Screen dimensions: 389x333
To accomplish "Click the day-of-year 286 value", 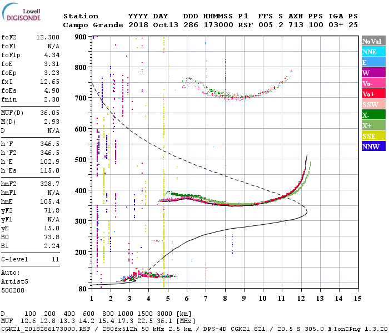I will point(191,25).
